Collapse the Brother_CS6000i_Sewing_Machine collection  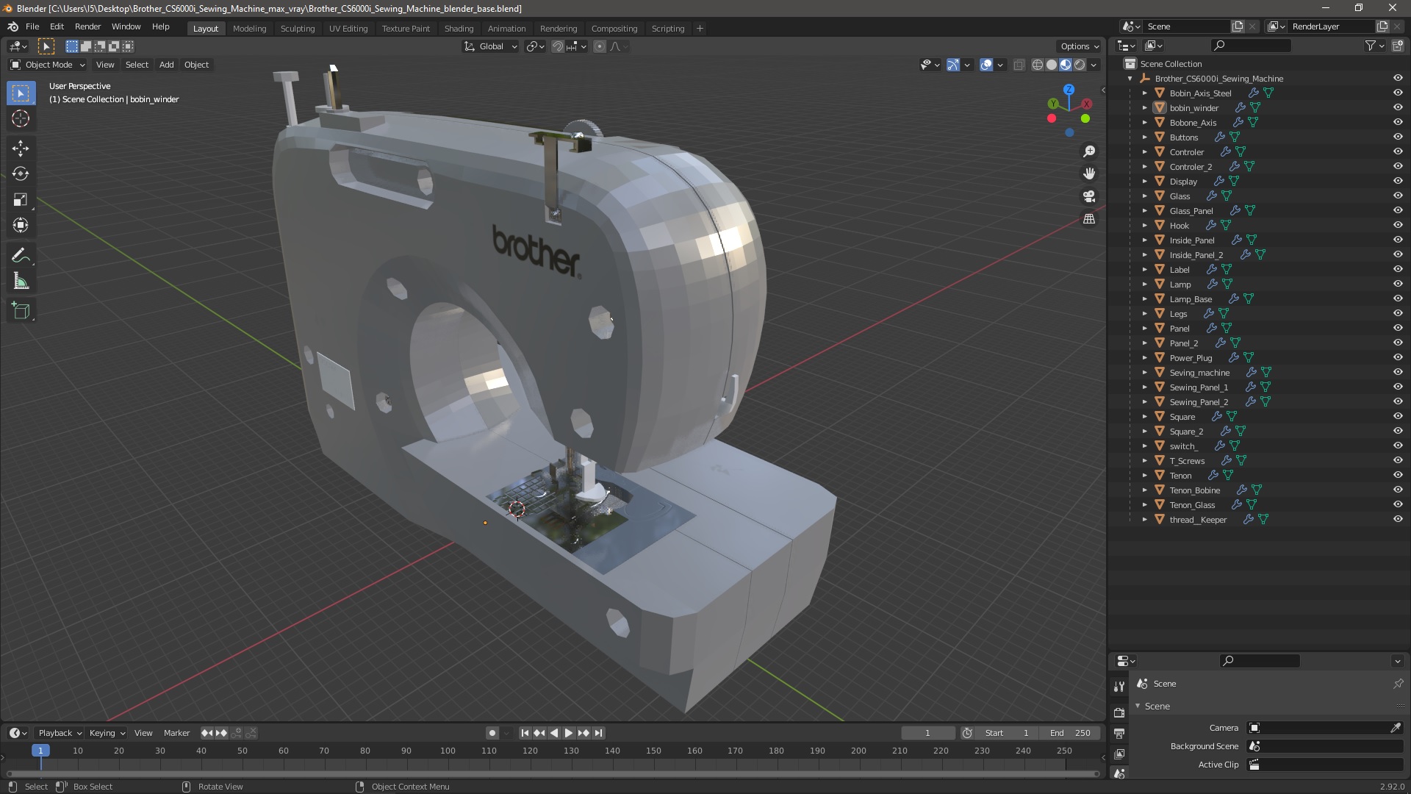click(1130, 79)
